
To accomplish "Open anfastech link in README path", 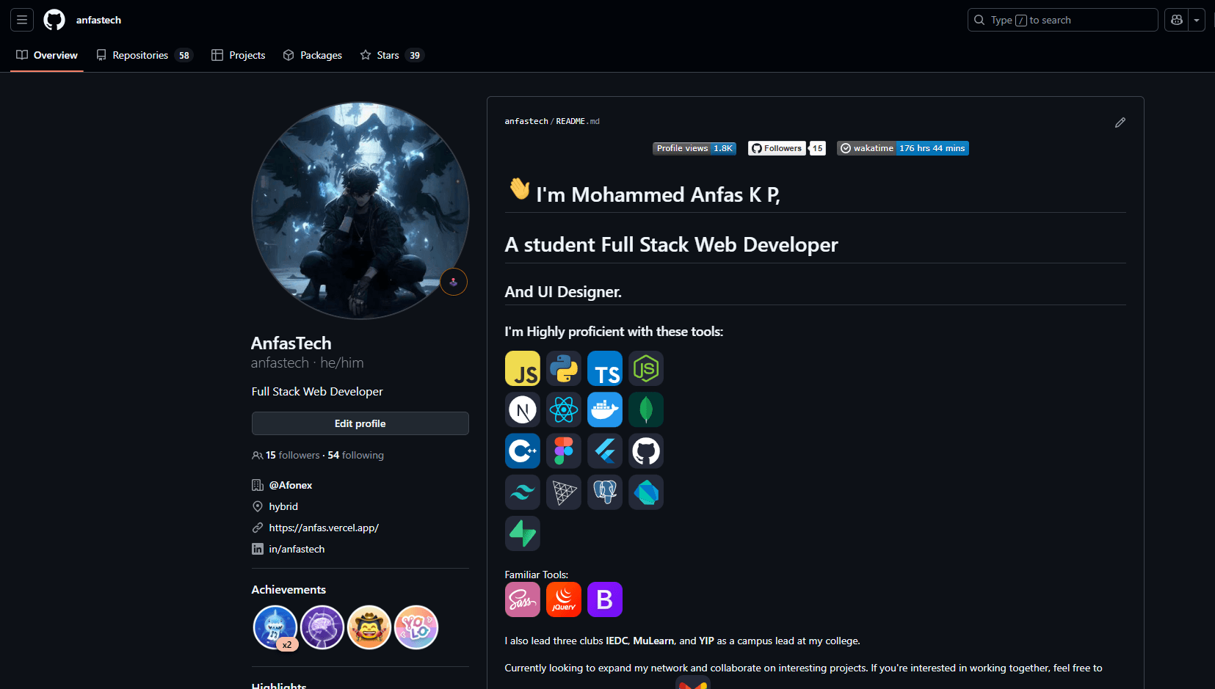I will click(526, 121).
